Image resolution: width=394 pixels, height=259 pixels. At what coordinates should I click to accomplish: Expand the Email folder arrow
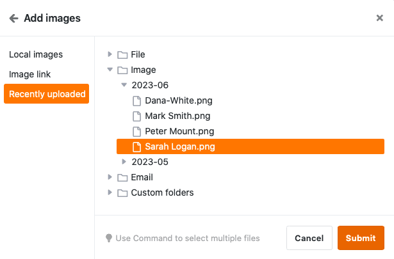coord(110,177)
